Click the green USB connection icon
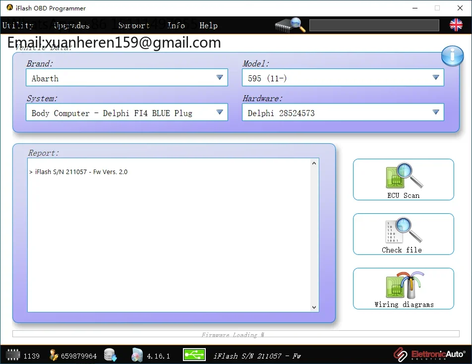472x364 pixels. click(194, 355)
